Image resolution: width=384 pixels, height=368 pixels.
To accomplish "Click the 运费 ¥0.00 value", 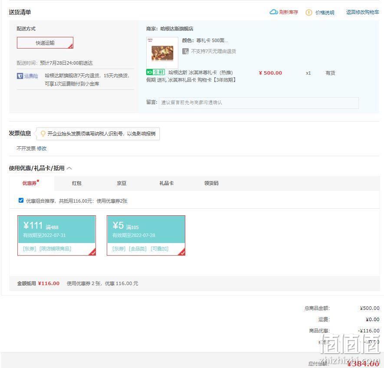I will coord(372,319).
